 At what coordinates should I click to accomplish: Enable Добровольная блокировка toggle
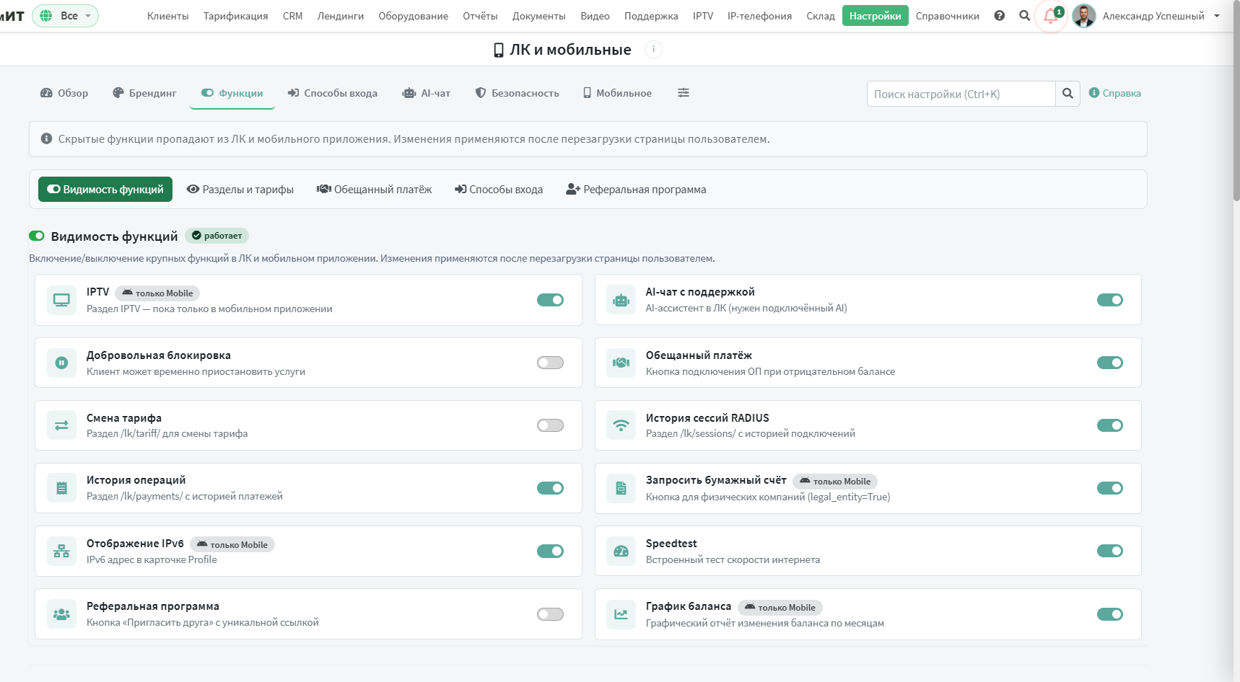coord(550,363)
